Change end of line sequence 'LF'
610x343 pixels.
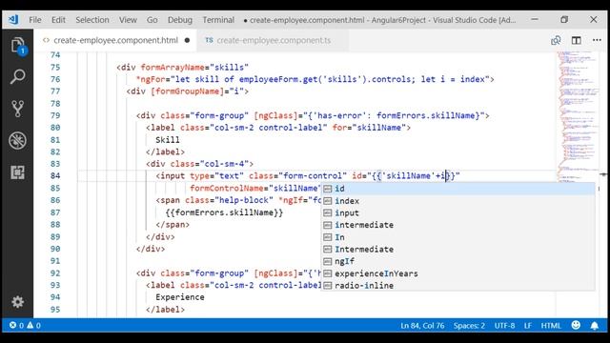pyautogui.click(x=528, y=326)
